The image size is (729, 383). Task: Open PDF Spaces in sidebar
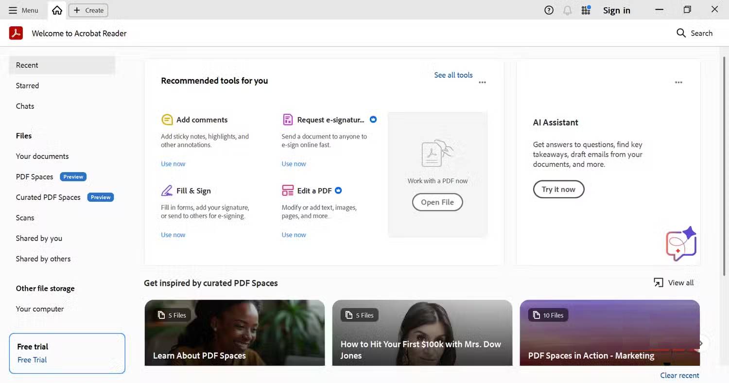pyautogui.click(x=35, y=177)
